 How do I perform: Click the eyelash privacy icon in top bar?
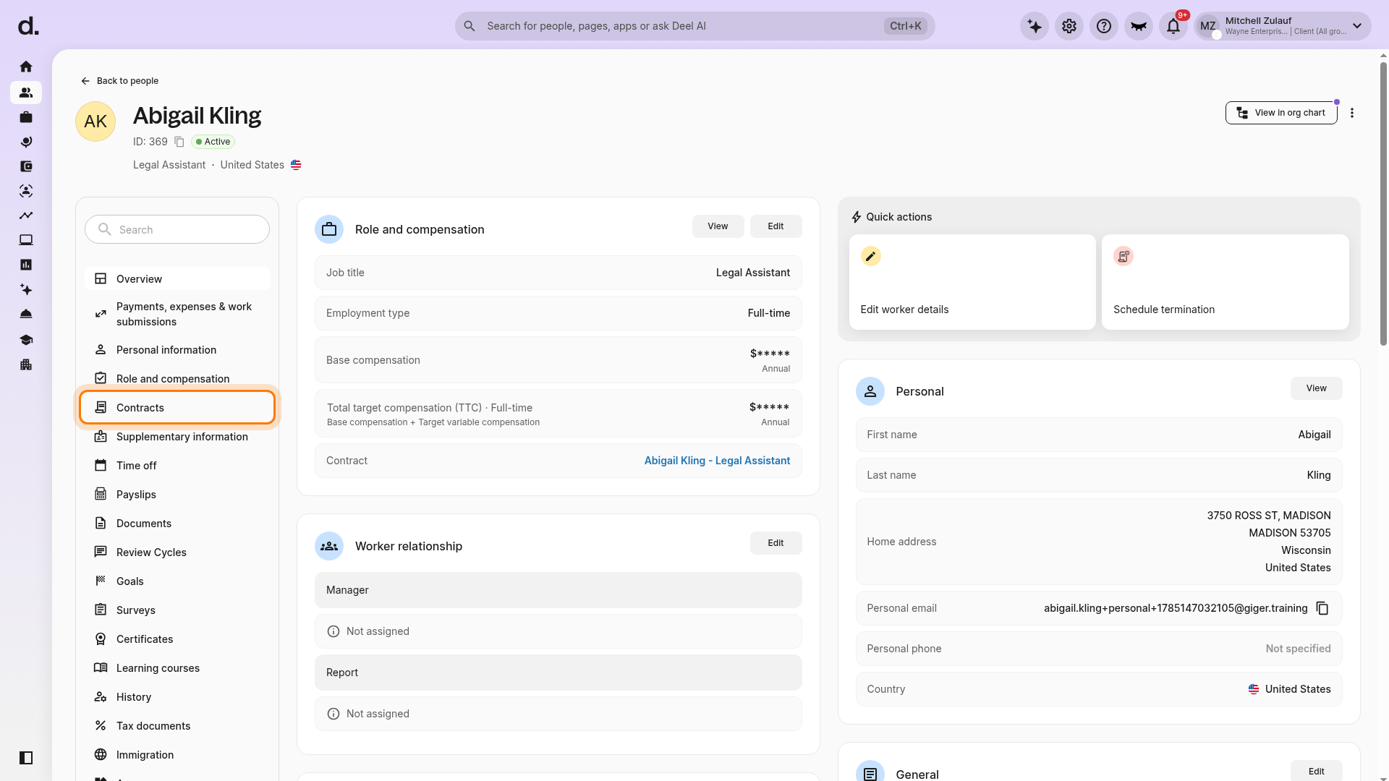1139,26
